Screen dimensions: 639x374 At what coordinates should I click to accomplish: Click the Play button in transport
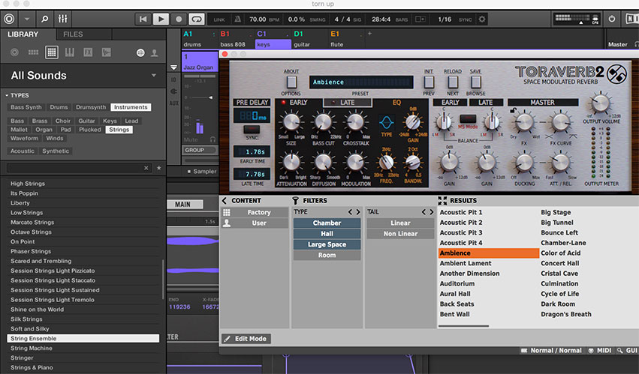point(161,19)
